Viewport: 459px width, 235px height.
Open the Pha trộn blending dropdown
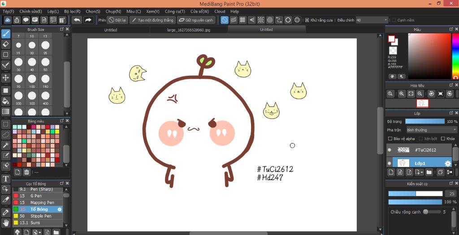coord(432,130)
